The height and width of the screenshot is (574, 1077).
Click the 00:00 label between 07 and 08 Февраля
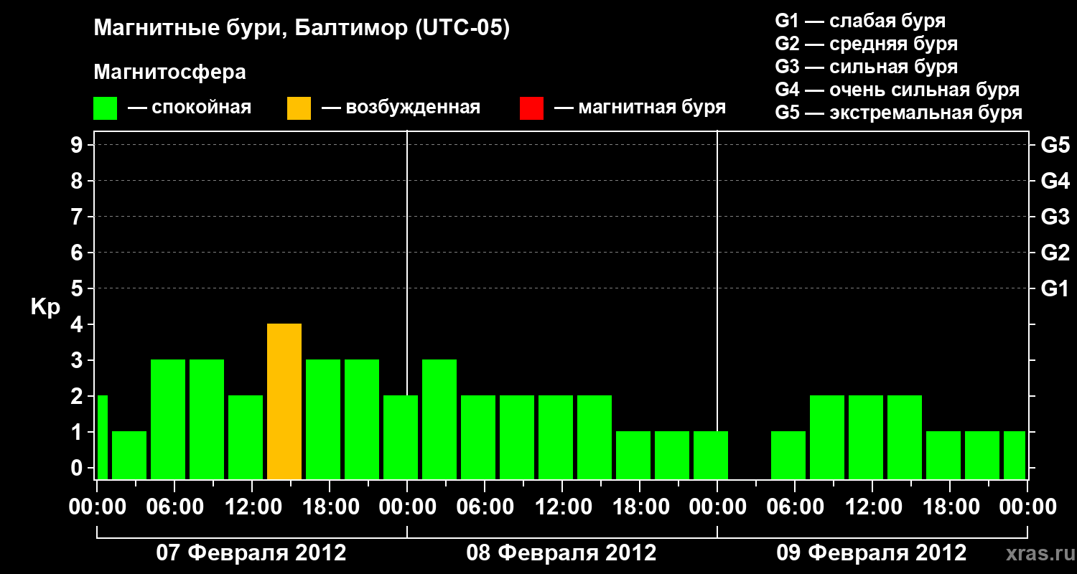pos(407,507)
